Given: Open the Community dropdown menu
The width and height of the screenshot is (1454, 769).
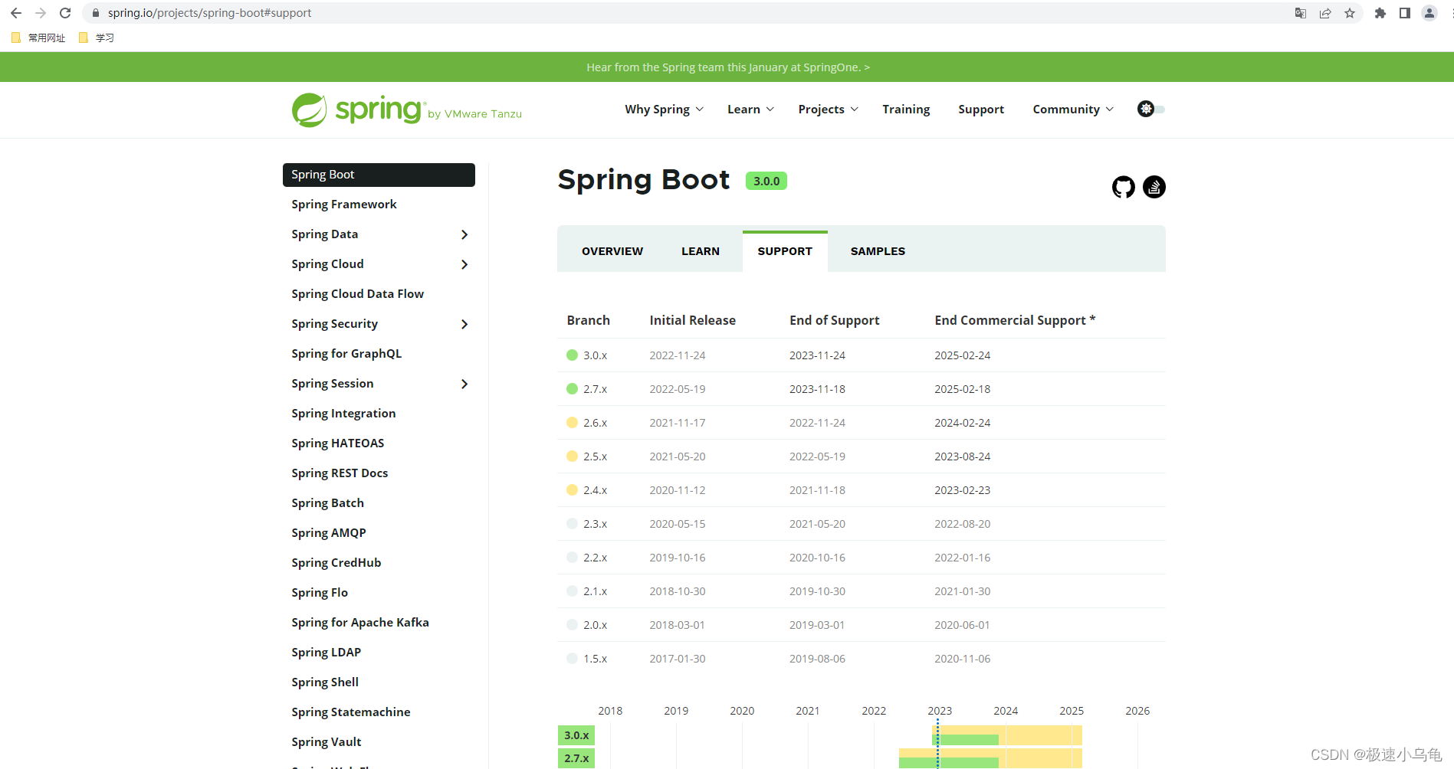Looking at the screenshot, I should [x=1073, y=110].
